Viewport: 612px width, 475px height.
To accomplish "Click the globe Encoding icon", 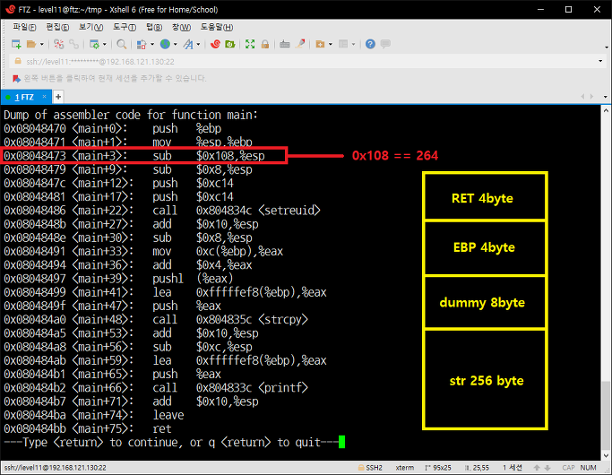I will (165, 44).
